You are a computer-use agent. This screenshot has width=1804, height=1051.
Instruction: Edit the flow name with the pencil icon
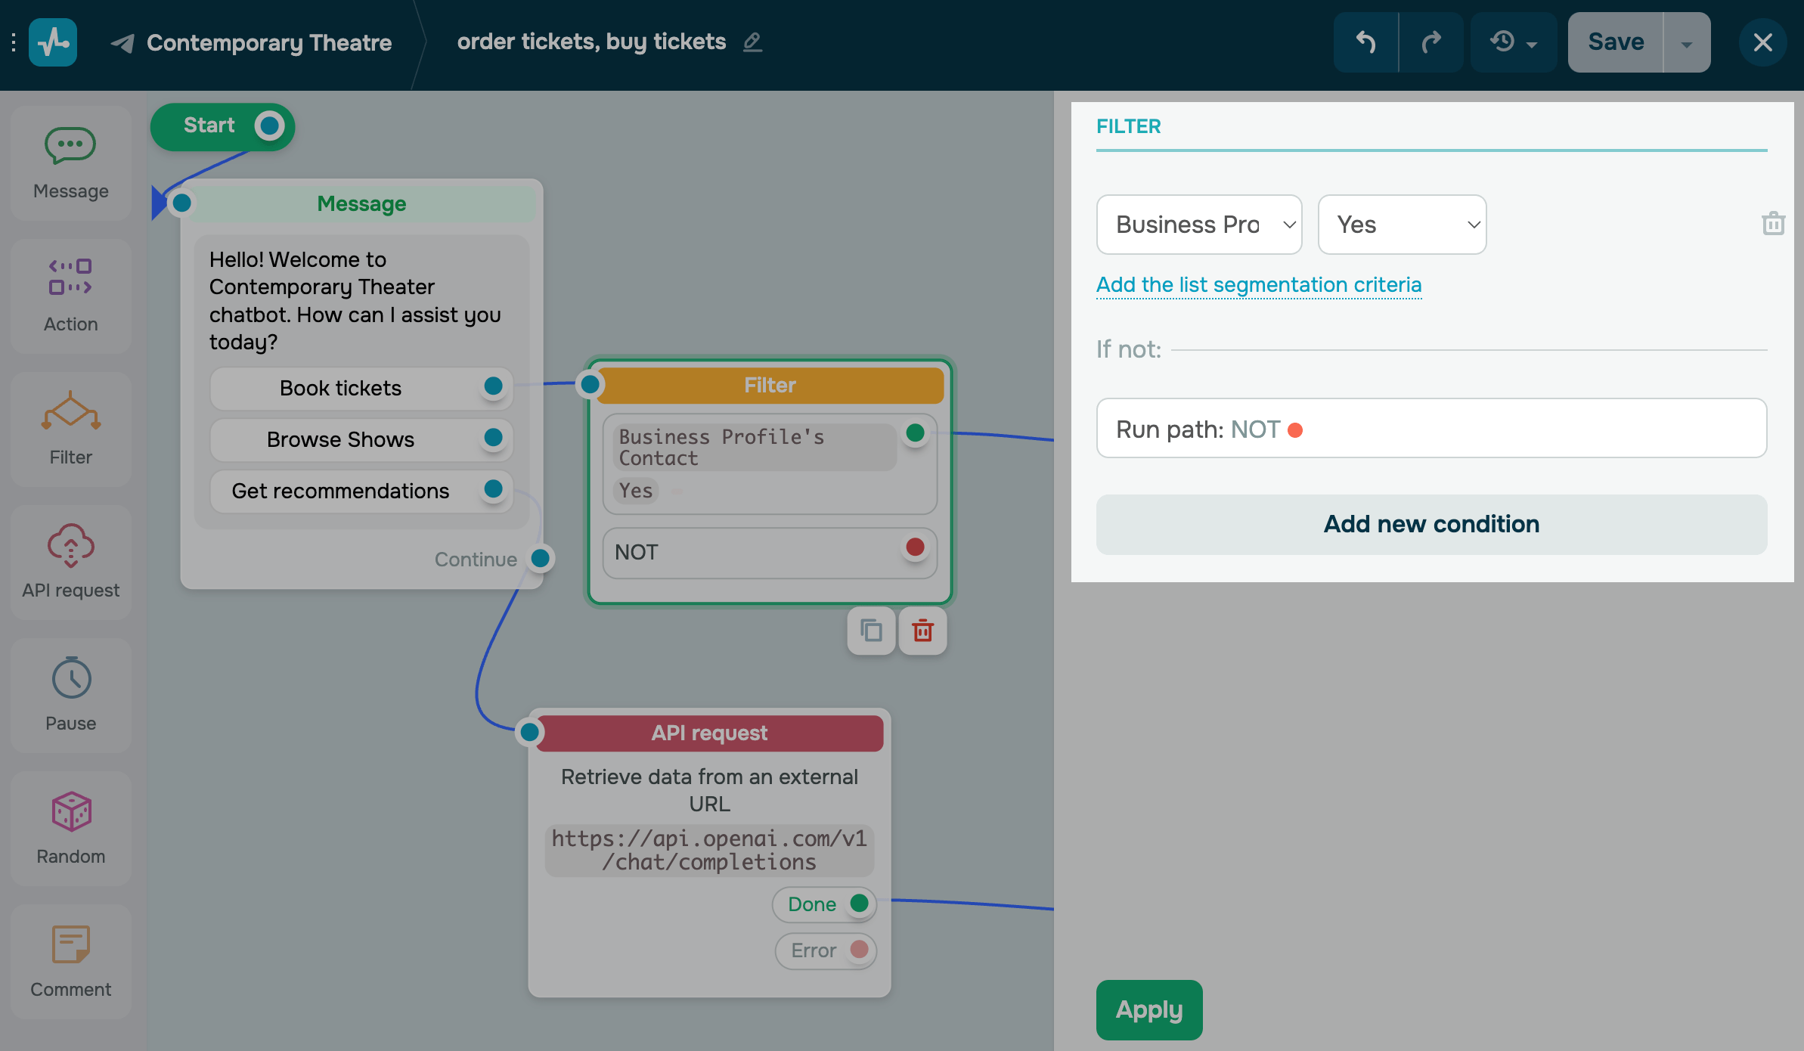click(x=752, y=42)
